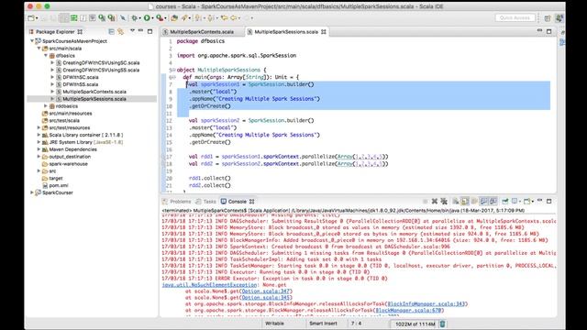Minimize the editor area

pos(539,30)
